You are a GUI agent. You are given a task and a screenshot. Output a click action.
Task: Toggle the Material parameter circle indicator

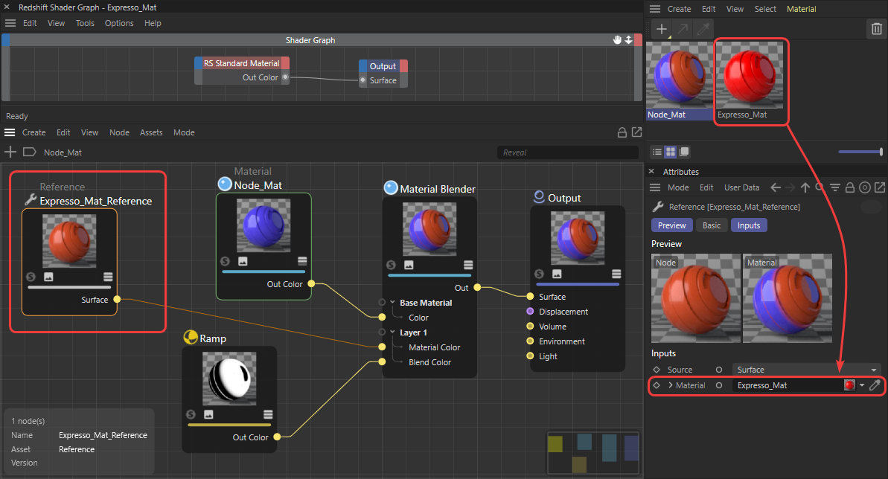718,385
